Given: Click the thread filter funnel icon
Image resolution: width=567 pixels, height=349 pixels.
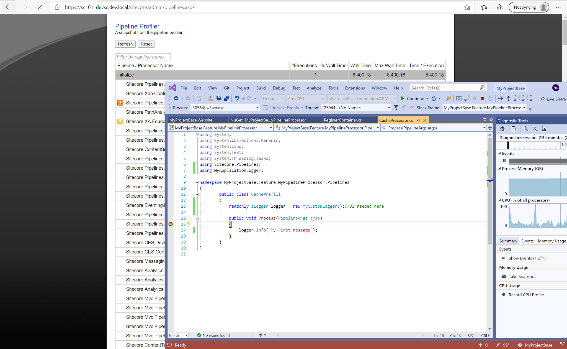Looking at the screenshot, I should coord(396,108).
